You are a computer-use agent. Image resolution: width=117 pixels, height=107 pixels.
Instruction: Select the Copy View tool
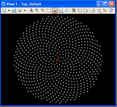(x=93, y=10)
